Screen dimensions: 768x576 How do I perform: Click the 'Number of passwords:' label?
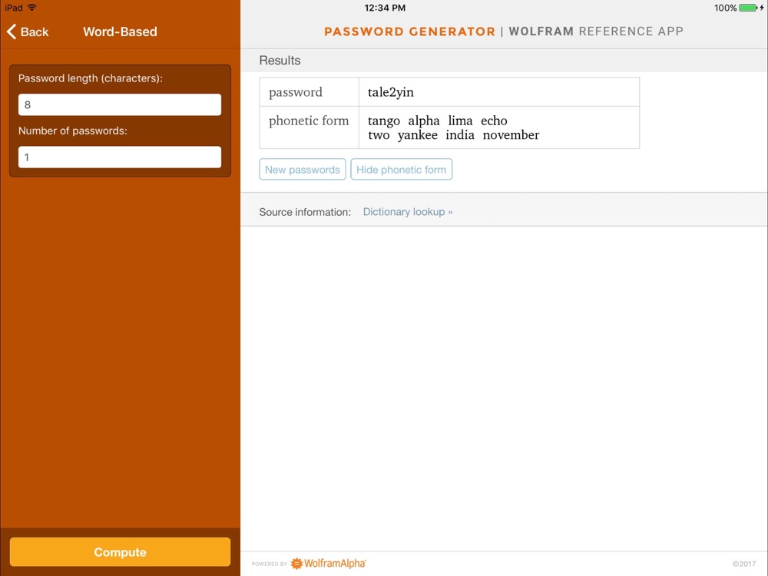click(72, 131)
